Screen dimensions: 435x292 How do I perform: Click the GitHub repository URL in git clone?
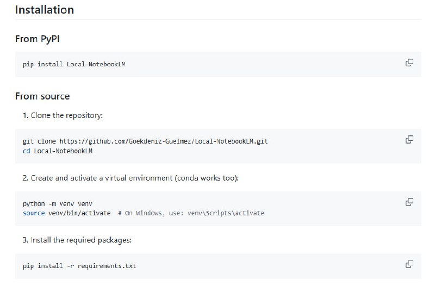pyautogui.click(x=163, y=141)
